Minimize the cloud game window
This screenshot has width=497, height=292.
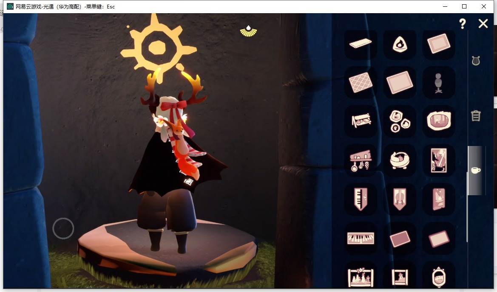445,6
